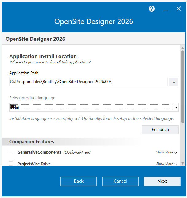Close the OpenSite Designer installer

179,9
